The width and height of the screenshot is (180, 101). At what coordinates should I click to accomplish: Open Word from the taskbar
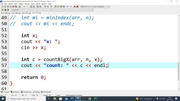tap(72, 99)
